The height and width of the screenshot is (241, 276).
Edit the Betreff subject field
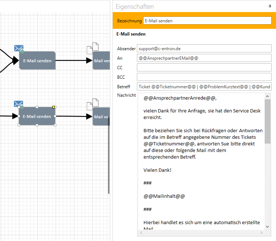click(204, 87)
